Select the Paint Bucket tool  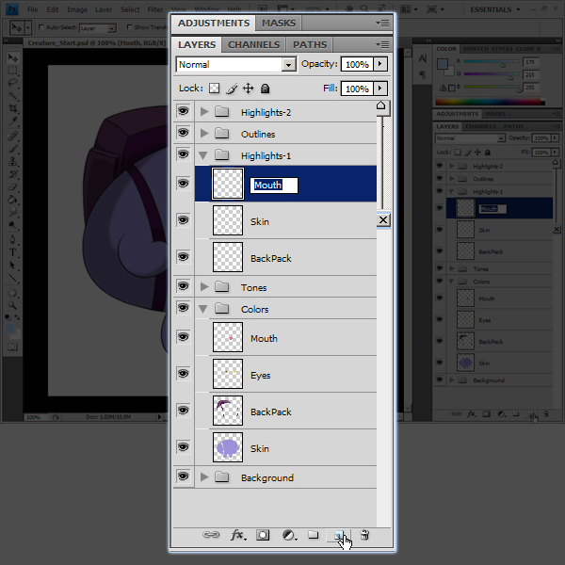[x=12, y=200]
